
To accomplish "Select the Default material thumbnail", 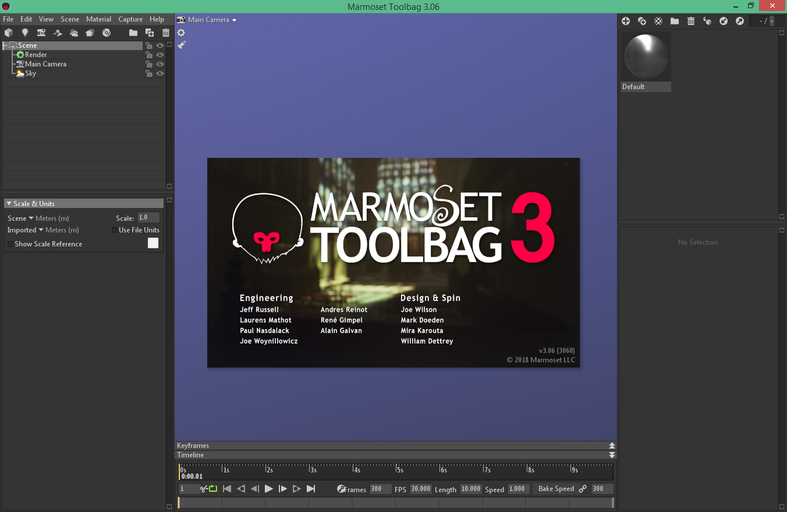I will click(646, 57).
